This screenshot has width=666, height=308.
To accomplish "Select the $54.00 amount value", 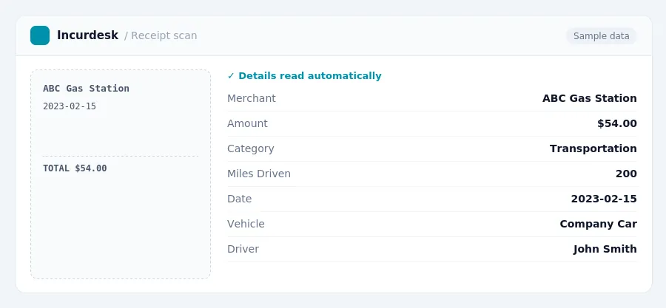I will click(x=617, y=123).
